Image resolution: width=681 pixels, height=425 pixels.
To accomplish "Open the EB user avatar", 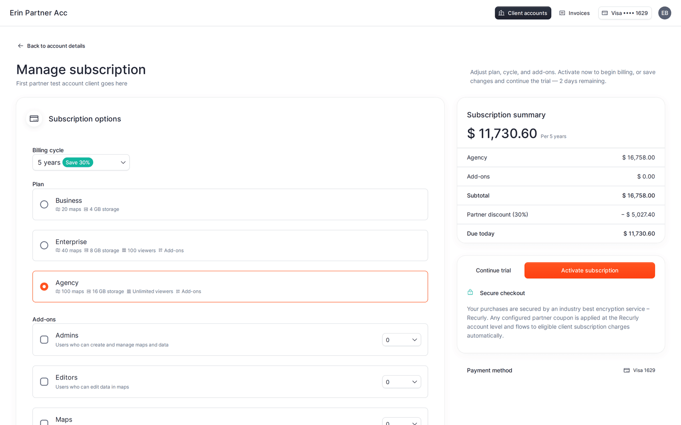I will [664, 13].
